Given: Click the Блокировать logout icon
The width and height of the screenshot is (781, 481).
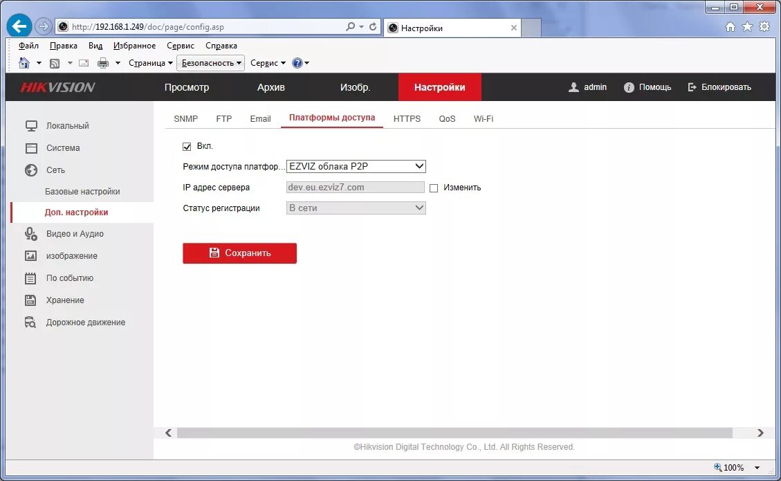Looking at the screenshot, I should pos(692,87).
